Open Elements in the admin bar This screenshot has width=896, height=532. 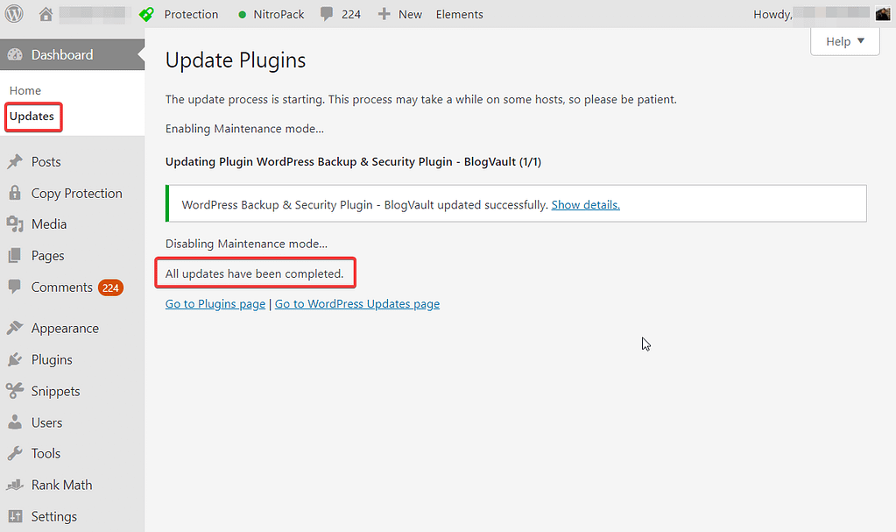pyautogui.click(x=460, y=14)
